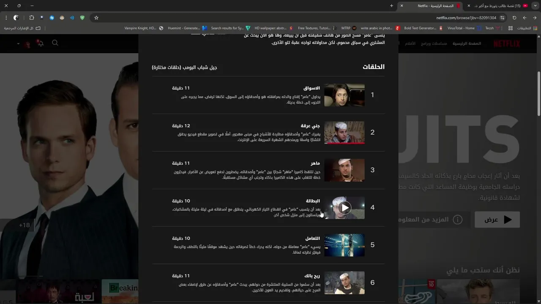Click the episode title جني عرقة

(x=310, y=126)
